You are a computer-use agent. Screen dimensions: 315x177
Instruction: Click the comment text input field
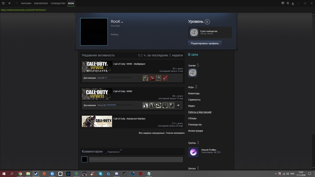(136, 159)
